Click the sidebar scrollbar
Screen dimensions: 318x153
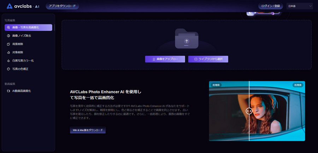(54, 28)
